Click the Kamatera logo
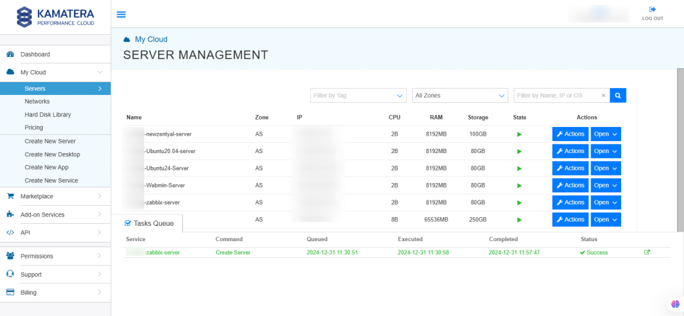This screenshot has width=684, height=316. coord(55,17)
